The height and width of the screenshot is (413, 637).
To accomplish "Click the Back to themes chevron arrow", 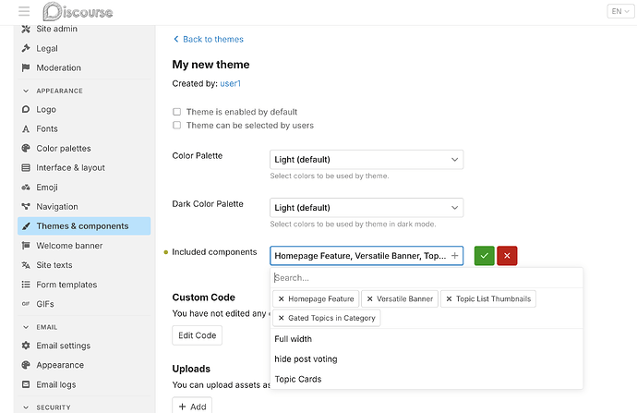I will pos(176,39).
